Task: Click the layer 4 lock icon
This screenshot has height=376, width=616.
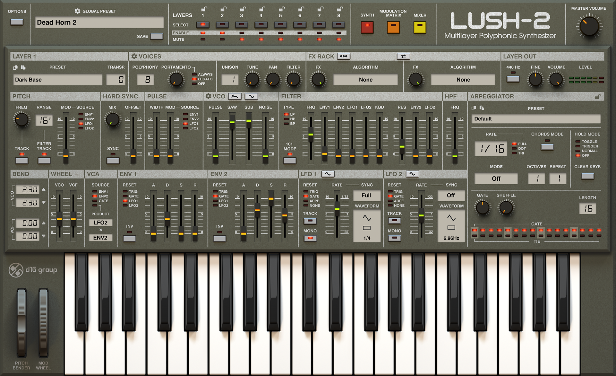Action: (x=262, y=9)
